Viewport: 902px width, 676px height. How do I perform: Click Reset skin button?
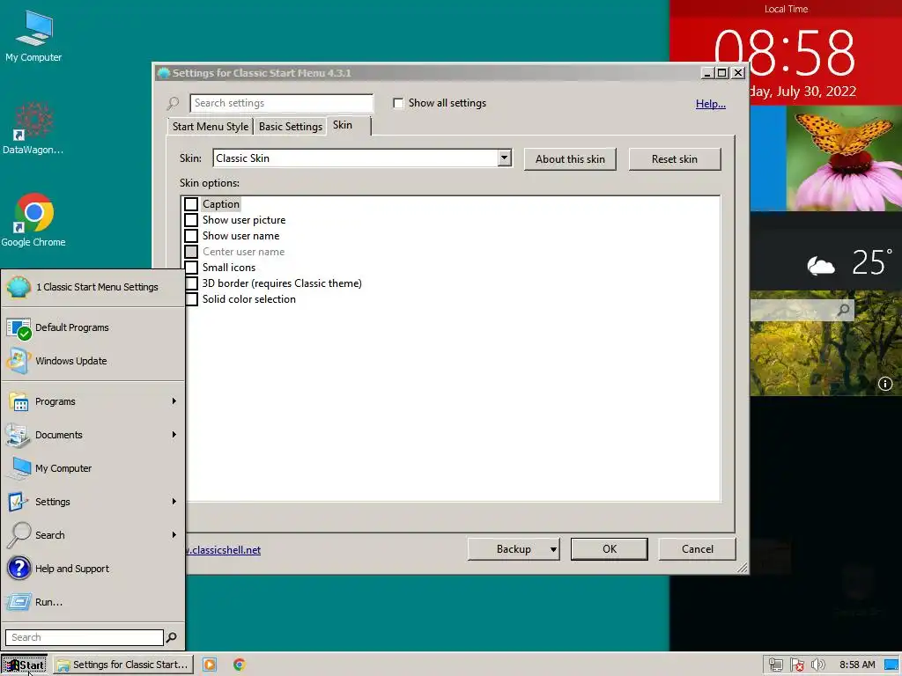point(674,159)
